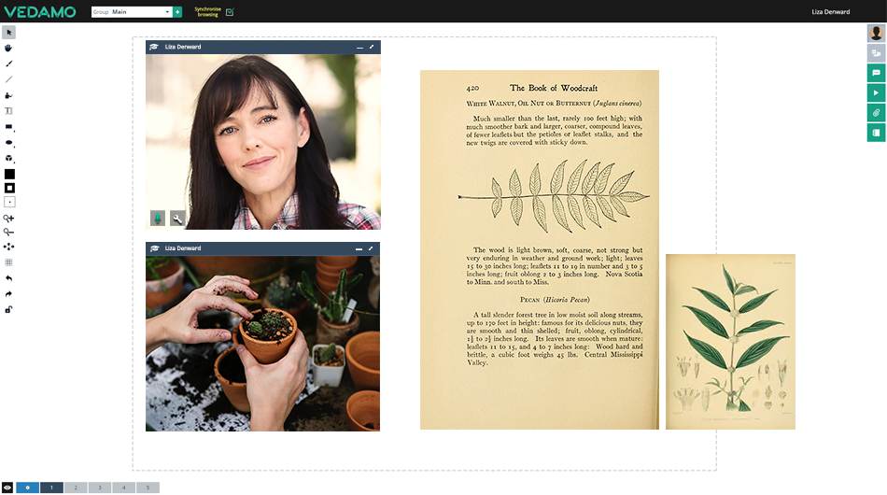
Task: Select the text tool
Action: pos(8,111)
